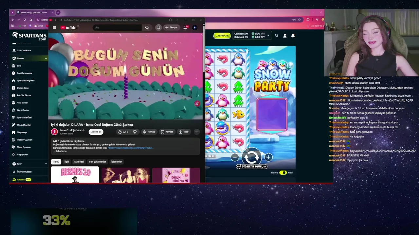419x235 pixels.
Task: Click the YouTube logo in the popup window
Action: (x=68, y=28)
